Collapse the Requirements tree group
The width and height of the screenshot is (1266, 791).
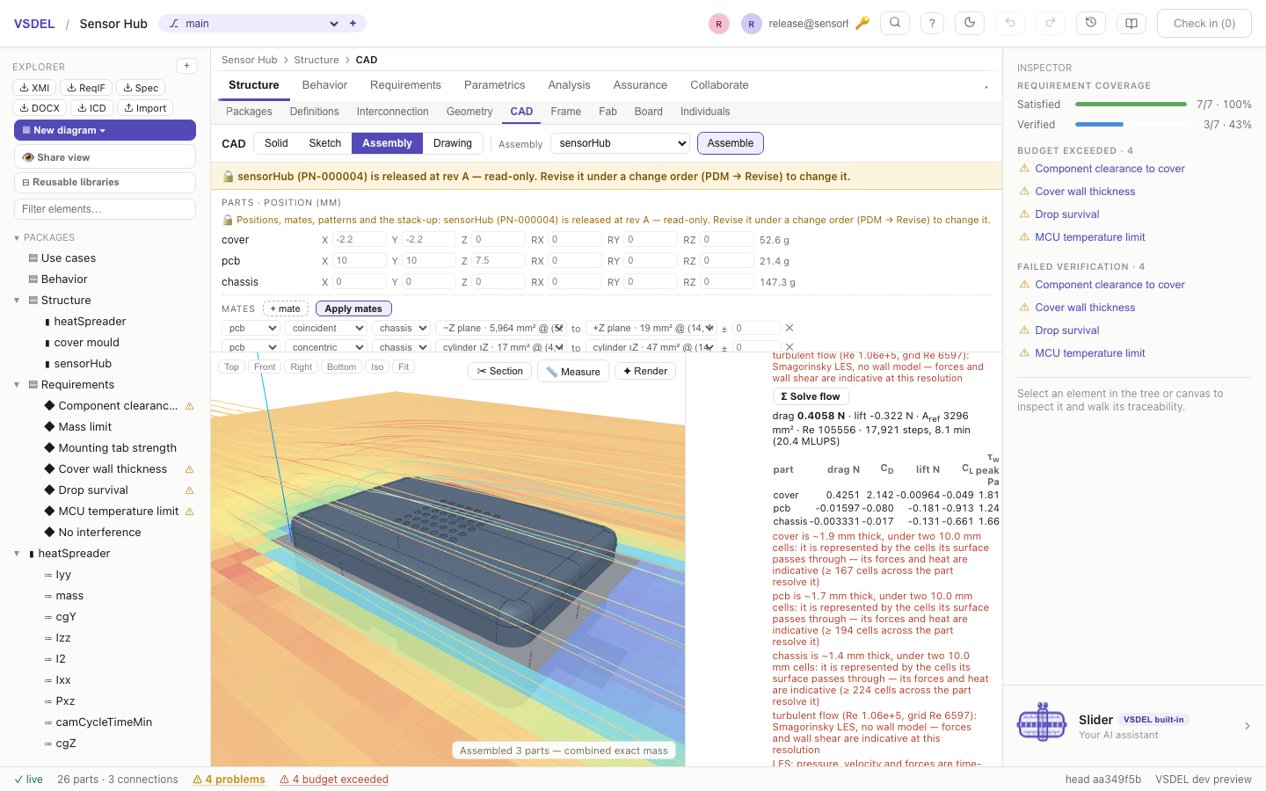(x=17, y=385)
